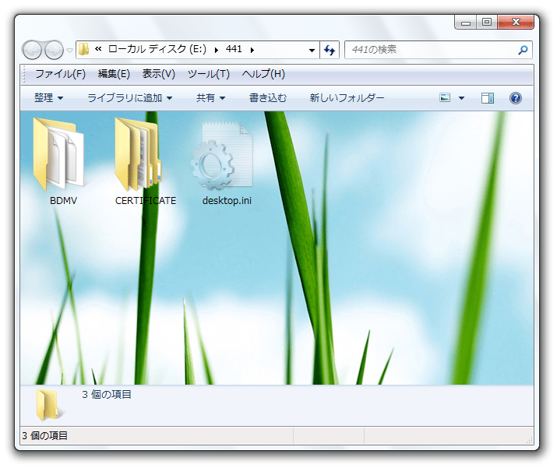Click the Back navigation arrow
This screenshot has width=557, height=468.
click(x=32, y=50)
